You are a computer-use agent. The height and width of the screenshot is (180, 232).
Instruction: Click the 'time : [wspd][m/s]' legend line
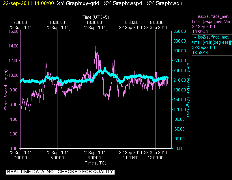pos(212,22)
